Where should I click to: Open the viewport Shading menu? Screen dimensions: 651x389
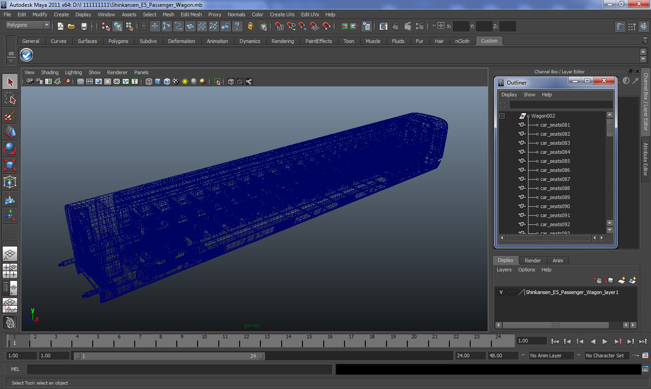[x=50, y=72]
